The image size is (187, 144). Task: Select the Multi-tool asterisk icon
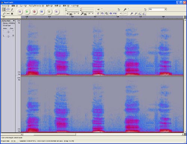[12, 13]
